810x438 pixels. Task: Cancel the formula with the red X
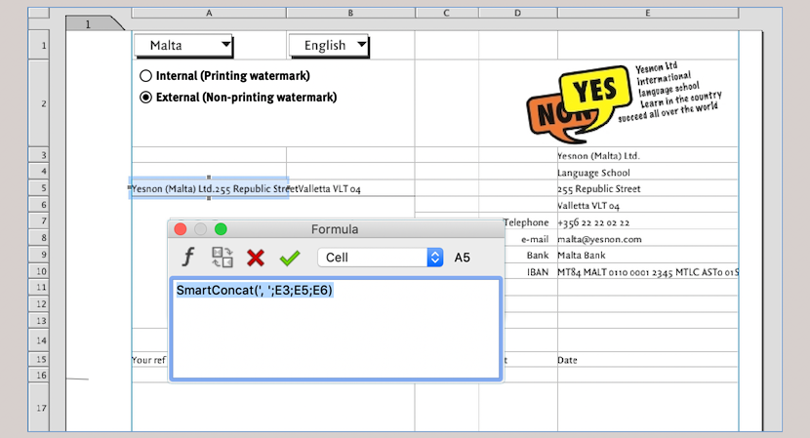tap(256, 258)
